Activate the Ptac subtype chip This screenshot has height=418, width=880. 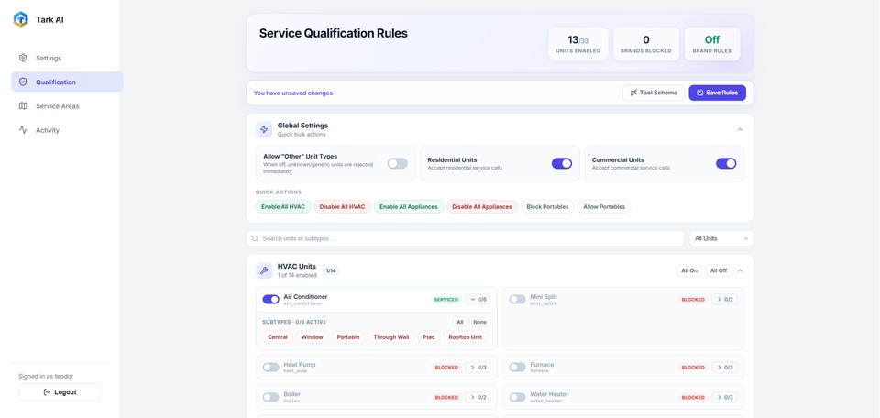click(429, 337)
